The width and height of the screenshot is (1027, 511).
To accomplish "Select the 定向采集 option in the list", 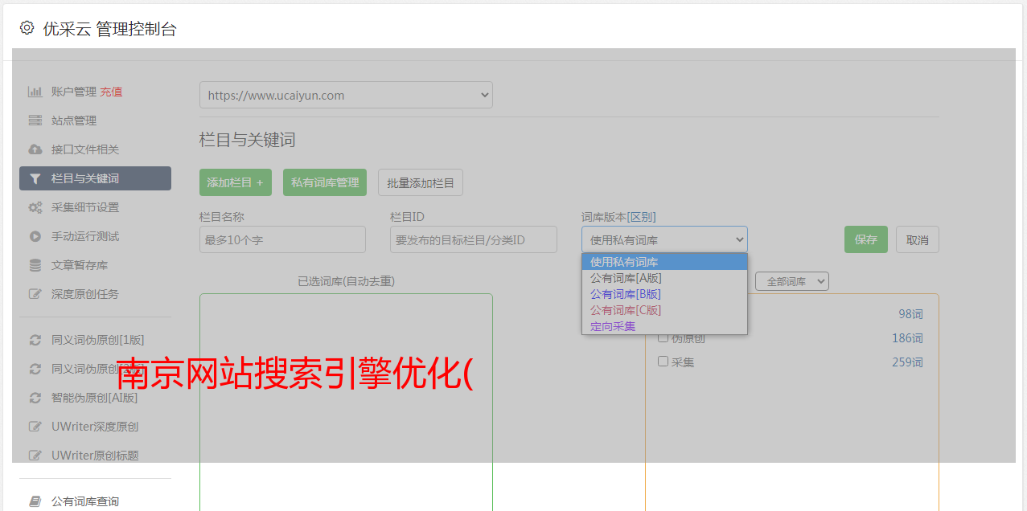I will tap(612, 326).
